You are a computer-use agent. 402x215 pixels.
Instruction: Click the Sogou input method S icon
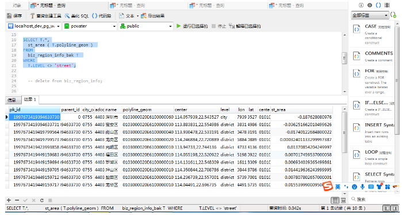click(328, 186)
